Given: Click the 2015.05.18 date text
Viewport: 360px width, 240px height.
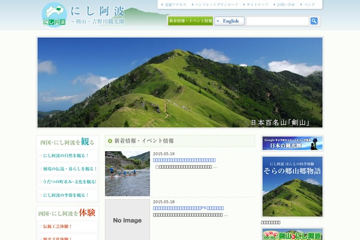Looking at the screenshot, I should tap(164, 202).
